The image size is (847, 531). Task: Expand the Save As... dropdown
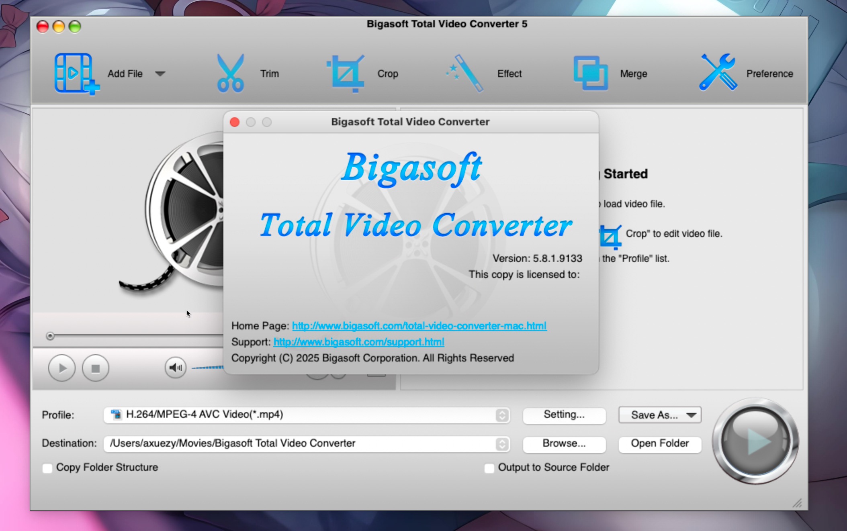tap(660, 415)
